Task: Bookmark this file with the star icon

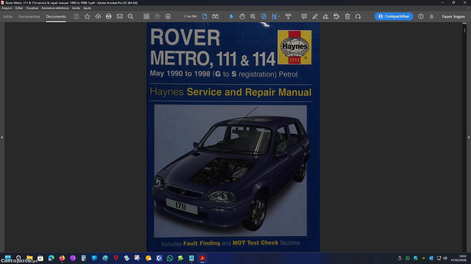Action: pyautogui.click(x=87, y=16)
